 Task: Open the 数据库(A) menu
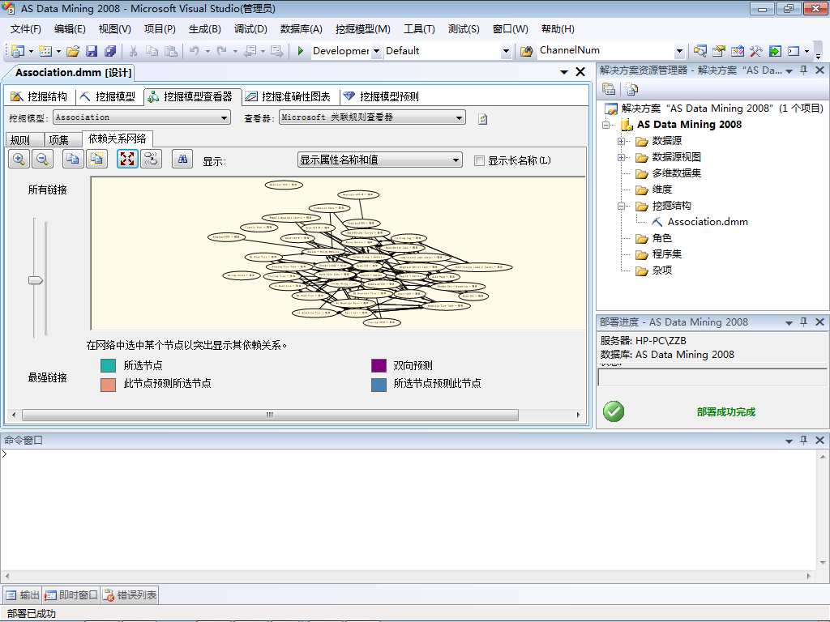click(x=302, y=29)
